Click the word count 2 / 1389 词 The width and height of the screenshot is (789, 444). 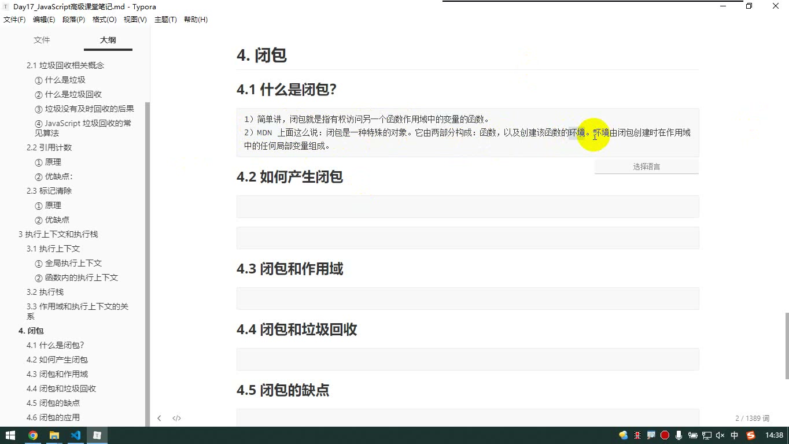point(752,418)
